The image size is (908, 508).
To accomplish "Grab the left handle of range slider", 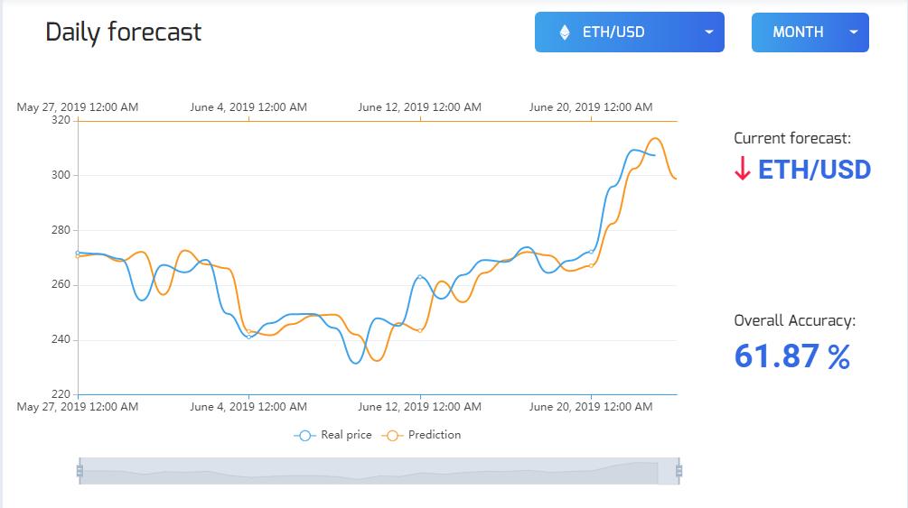I will pyautogui.click(x=80, y=471).
